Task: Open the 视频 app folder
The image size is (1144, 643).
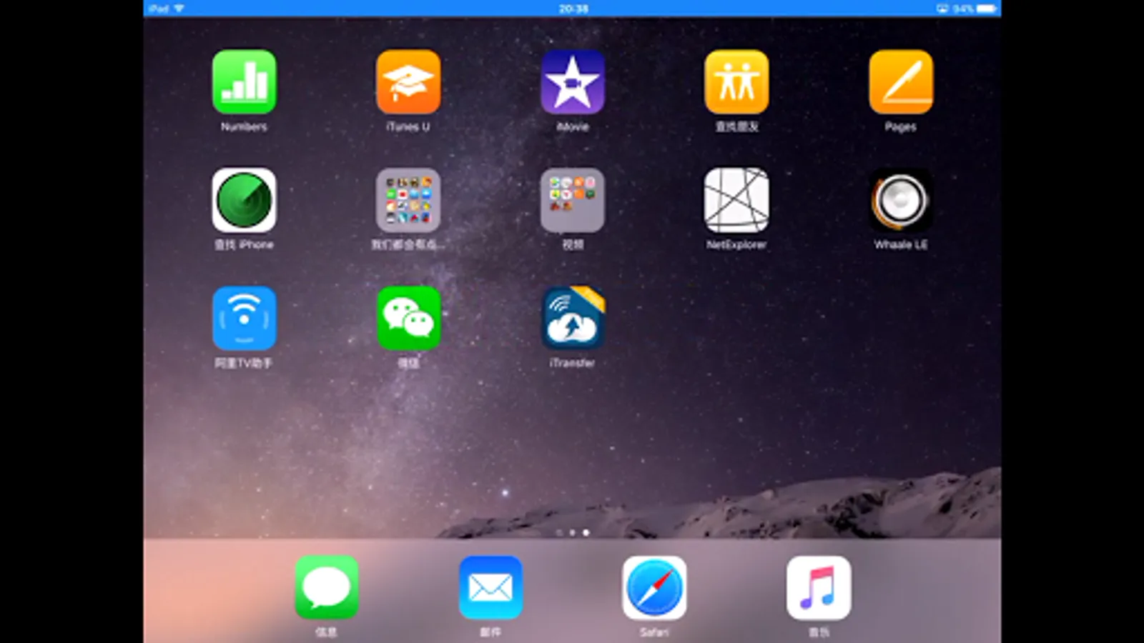Action: pos(573,200)
